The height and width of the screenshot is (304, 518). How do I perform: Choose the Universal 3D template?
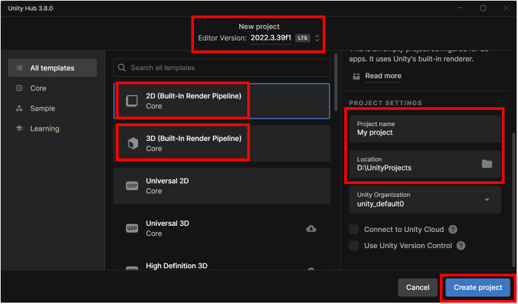point(222,229)
